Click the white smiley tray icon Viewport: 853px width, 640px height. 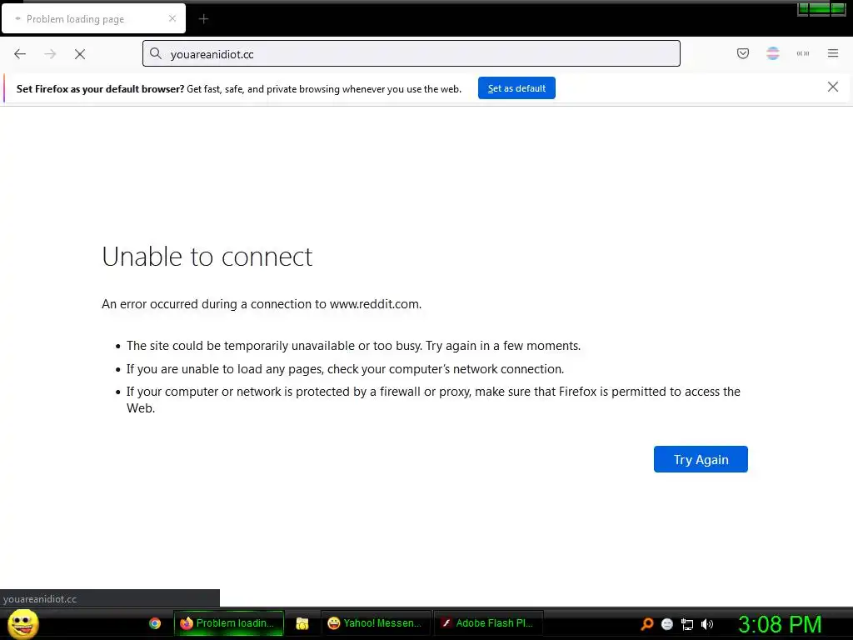667,624
